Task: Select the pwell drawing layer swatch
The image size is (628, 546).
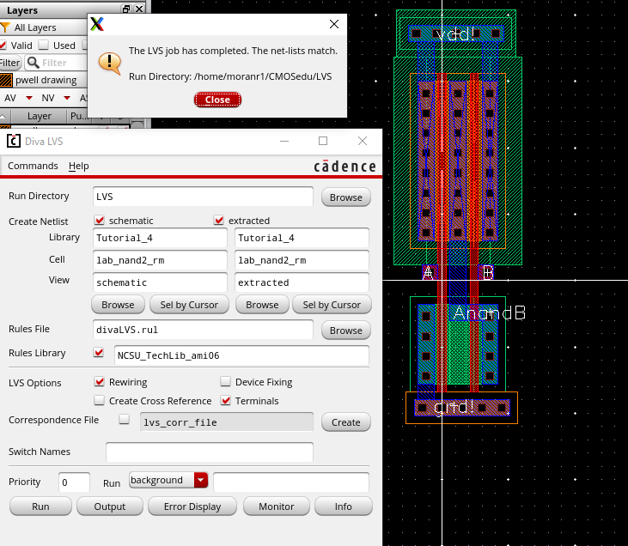Action: click(x=6, y=81)
